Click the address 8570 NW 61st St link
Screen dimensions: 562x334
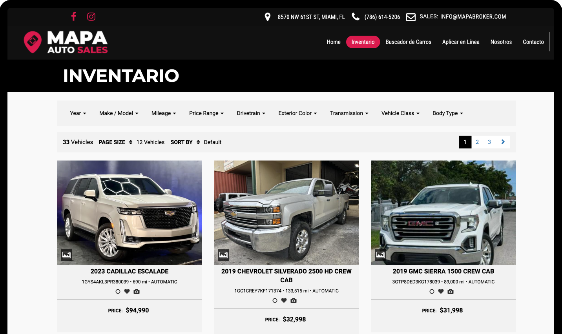coord(311,17)
